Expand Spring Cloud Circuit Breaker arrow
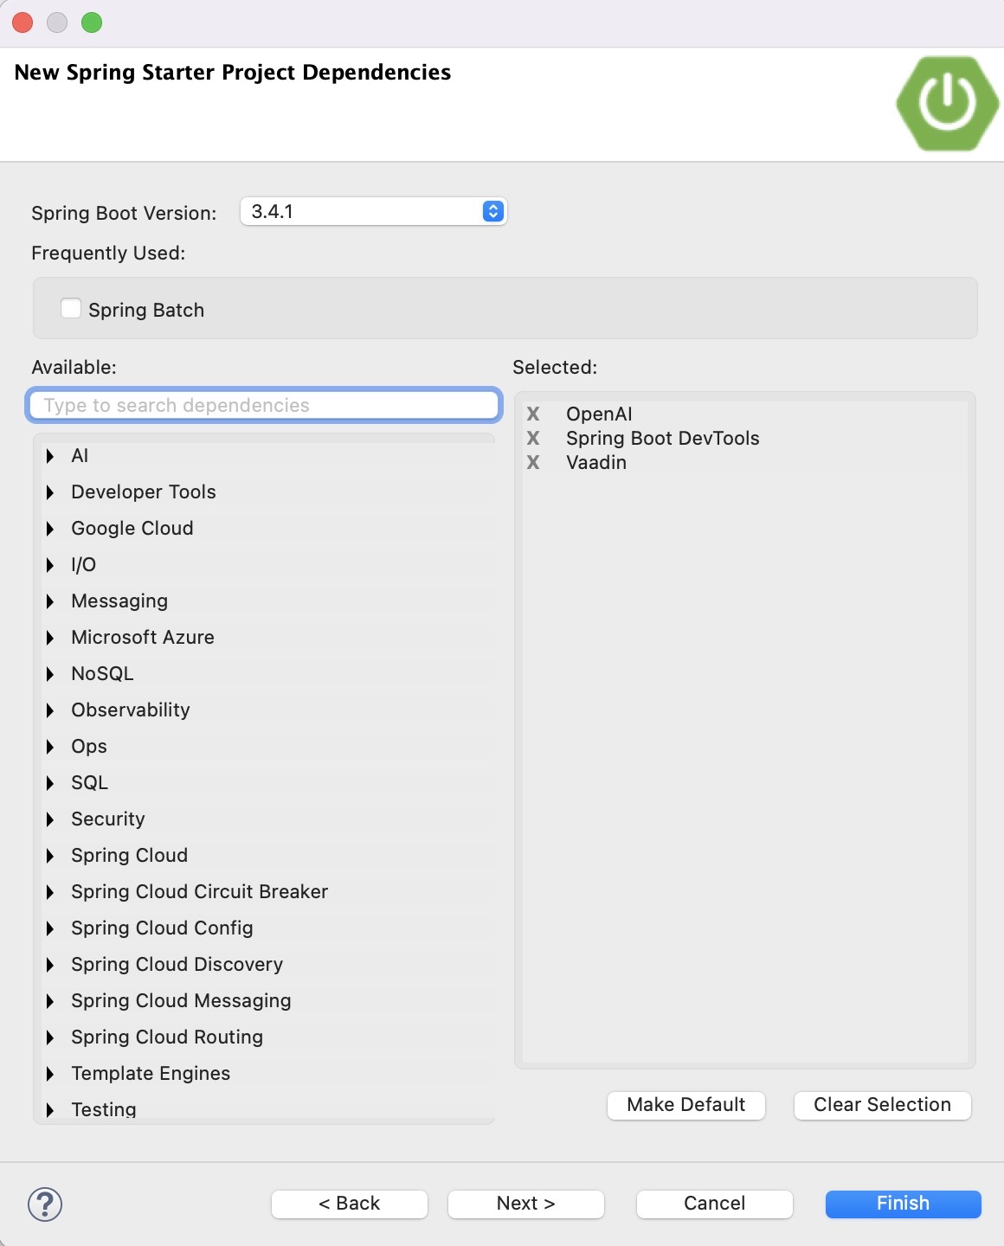Image resolution: width=1004 pixels, height=1246 pixels. click(50, 892)
